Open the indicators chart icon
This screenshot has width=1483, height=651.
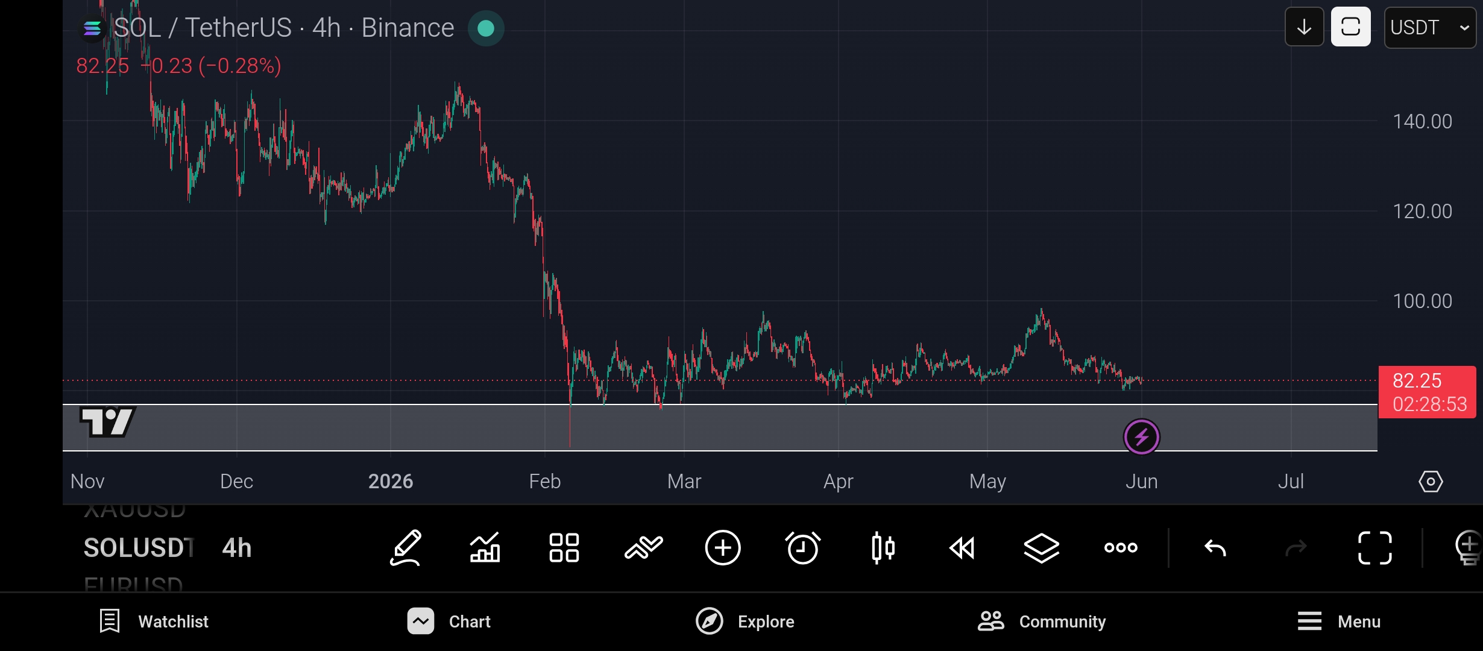(x=485, y=548)
